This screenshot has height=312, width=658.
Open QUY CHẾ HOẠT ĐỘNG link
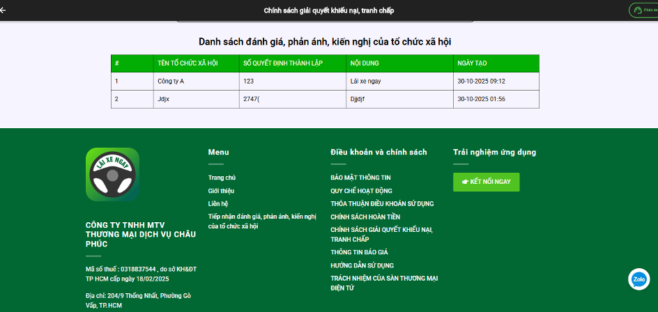[361, 191]
